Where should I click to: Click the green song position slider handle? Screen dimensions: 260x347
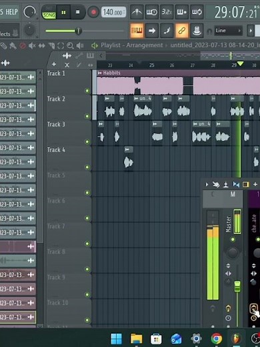pos(78,31)
